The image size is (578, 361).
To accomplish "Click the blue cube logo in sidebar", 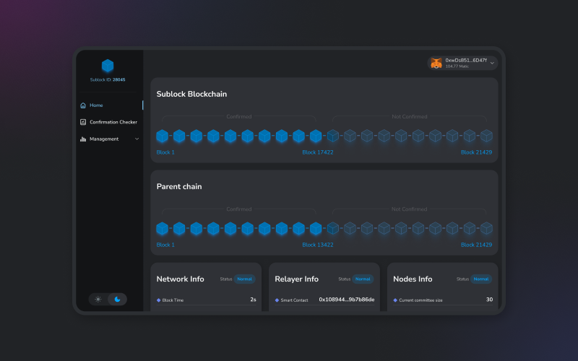I will click(108, 66).
